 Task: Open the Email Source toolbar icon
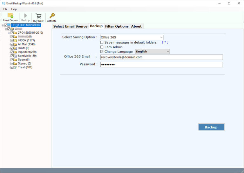[x=10, y=16]
